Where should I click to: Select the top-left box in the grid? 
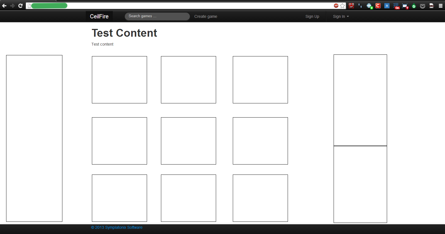[119, 80]
